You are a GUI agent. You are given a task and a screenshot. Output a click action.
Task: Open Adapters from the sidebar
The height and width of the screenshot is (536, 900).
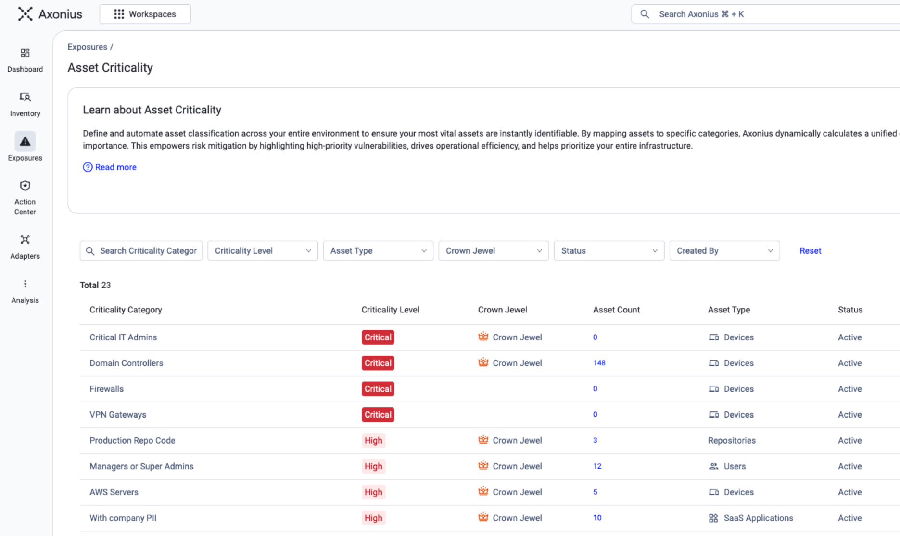pos(25,247)
